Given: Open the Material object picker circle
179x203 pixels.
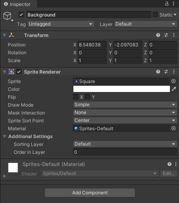Looking at the screenshot, I should click(x=173, y=128).
